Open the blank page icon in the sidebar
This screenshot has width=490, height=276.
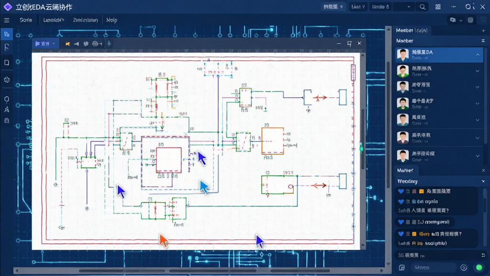coord(7,63)
